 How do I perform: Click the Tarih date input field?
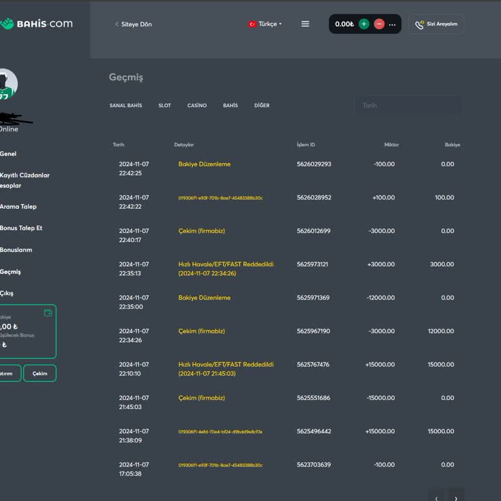click(x=408, y=106)
